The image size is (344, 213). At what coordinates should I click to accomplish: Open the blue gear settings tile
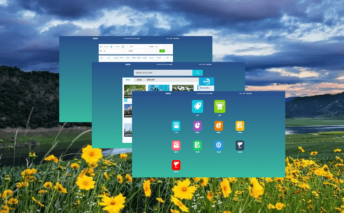tap(218, 146)
